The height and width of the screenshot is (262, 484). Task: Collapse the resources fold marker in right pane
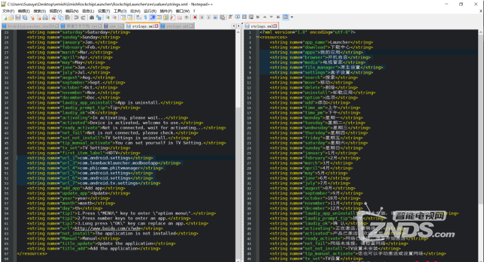(257, 37)
